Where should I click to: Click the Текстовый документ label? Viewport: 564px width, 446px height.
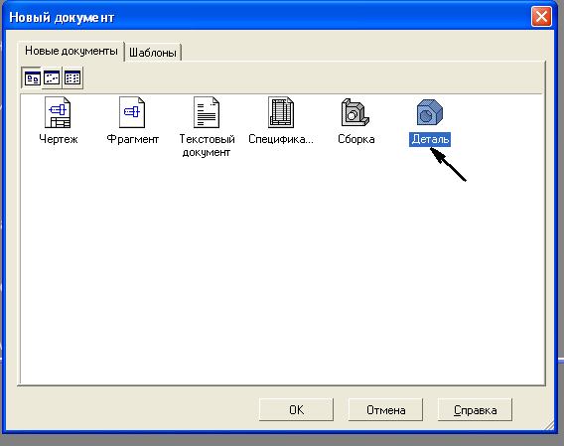tap(207, 145)
